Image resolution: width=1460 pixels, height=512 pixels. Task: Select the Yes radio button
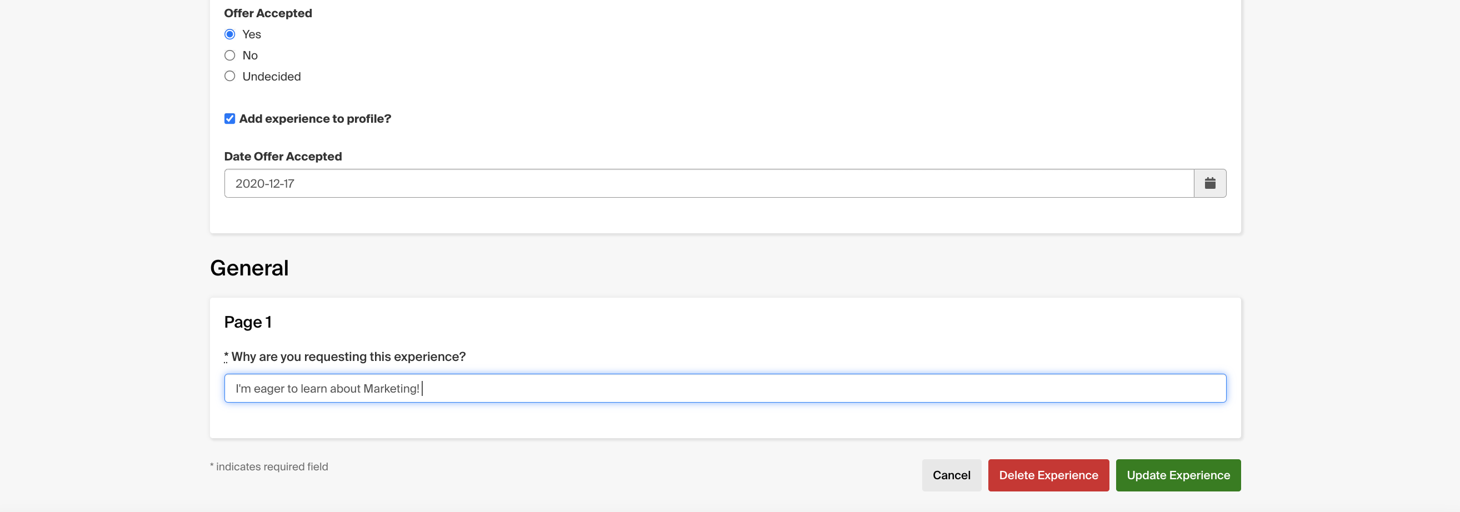[x=229, y=34]
